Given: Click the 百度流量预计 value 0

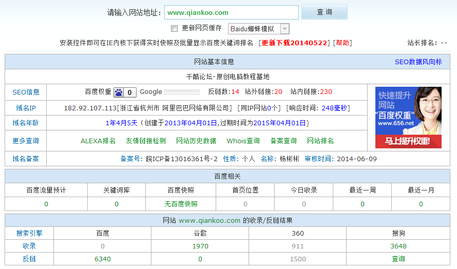Looking at the screenshot, I should click(46, 204).
